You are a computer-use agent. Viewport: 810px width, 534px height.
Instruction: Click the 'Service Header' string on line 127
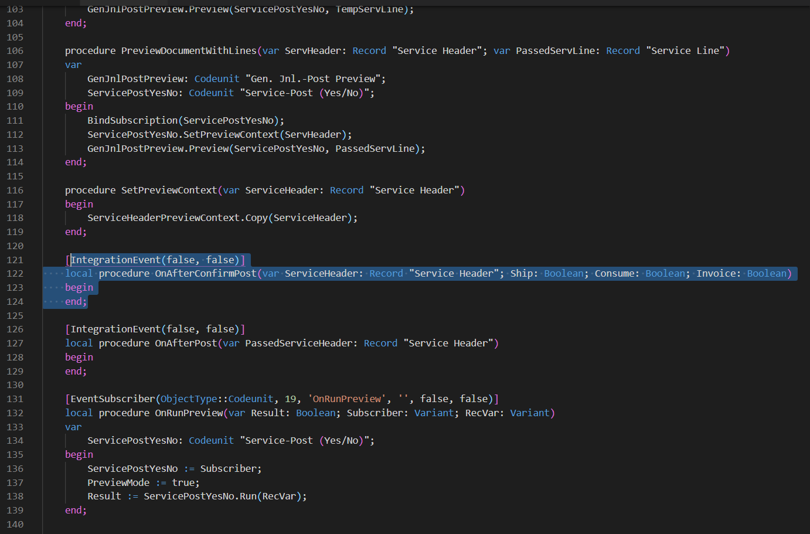(450, 343)
